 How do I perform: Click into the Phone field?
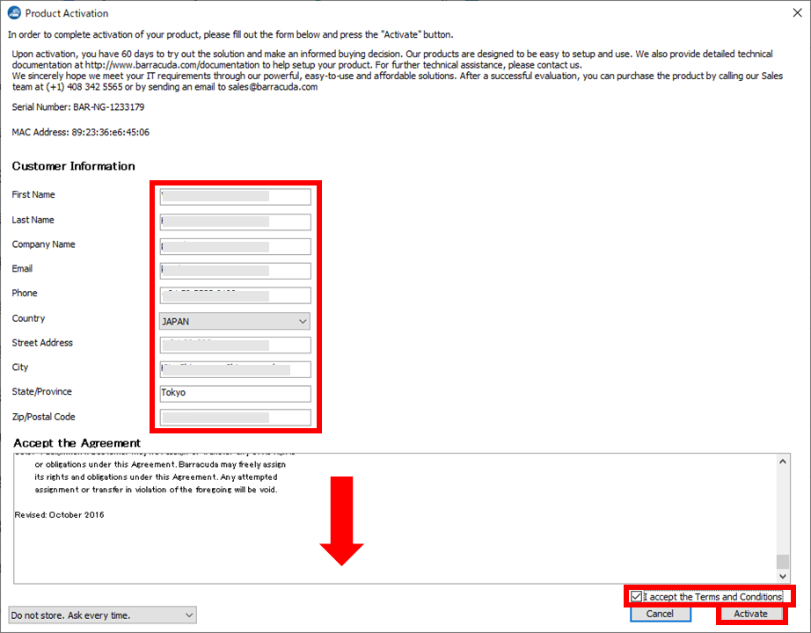236,295
